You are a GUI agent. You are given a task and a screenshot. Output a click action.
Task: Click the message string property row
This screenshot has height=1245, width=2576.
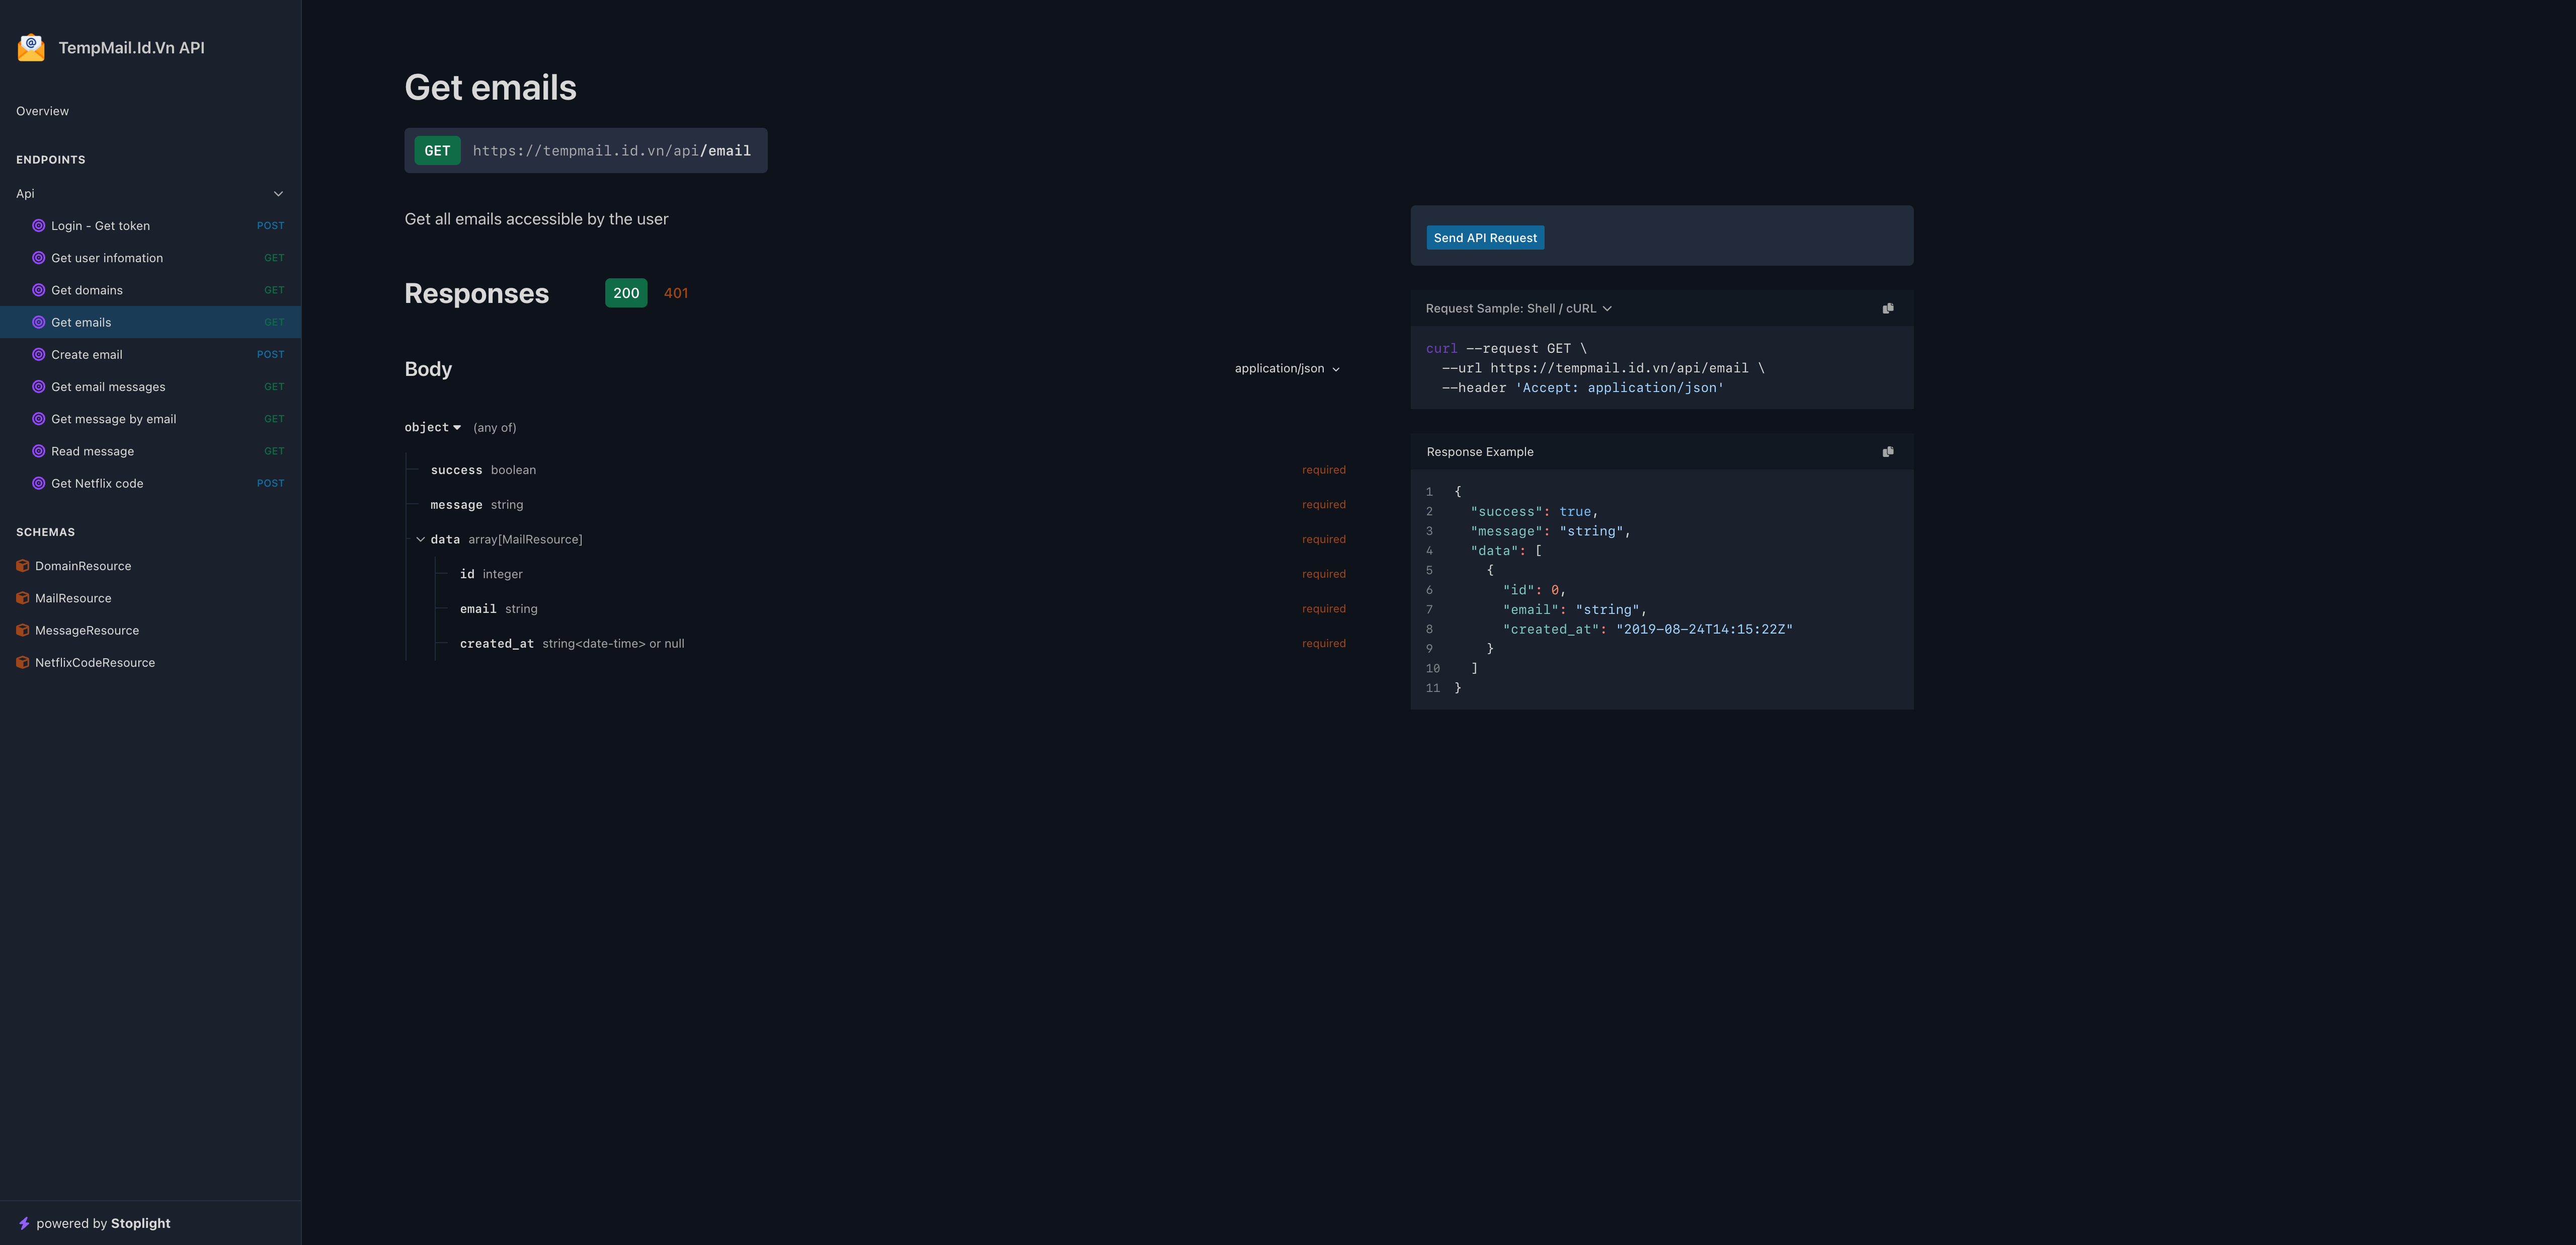pos(876,505)
